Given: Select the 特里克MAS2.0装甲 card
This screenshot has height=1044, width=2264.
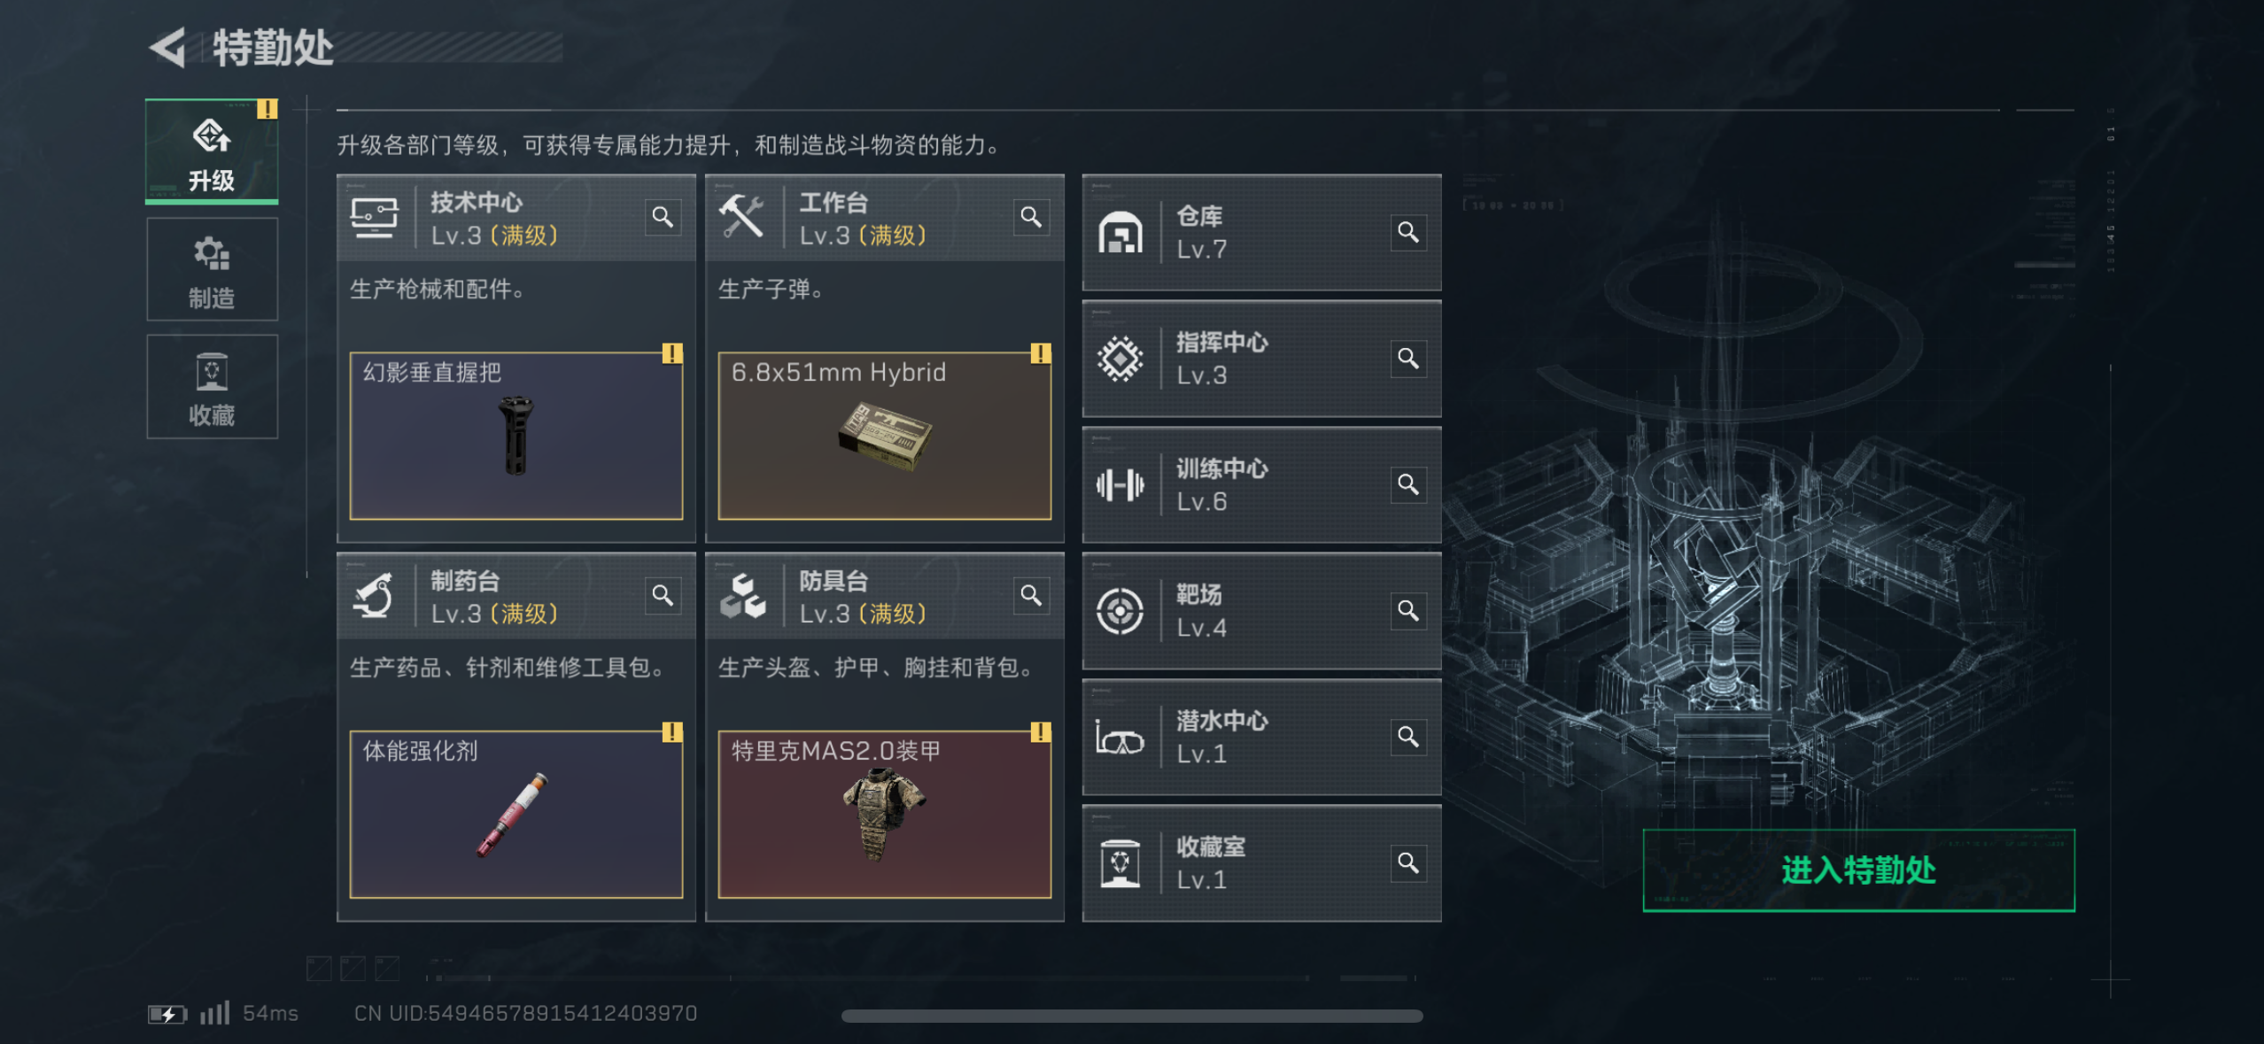Looking at the screenshot, I should point(885,814).
